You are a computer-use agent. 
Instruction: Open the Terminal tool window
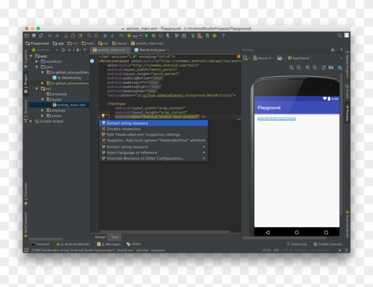[x=40, y=244]
